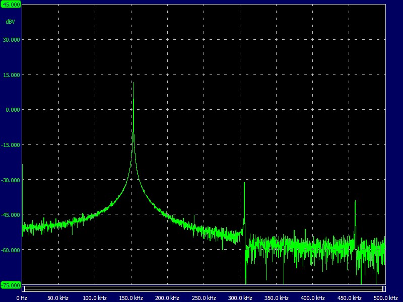403x302 pixels.
Task: Click the -30.000 y-axis label
Action: [x=11, y=180]
